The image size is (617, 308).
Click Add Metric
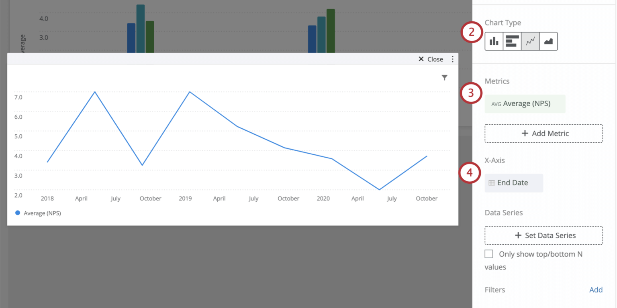(543, 133)
